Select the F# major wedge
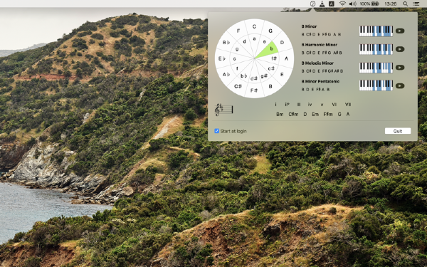This screenshot has height=267, width=427. pyautogui.click(x=254, y=90)
